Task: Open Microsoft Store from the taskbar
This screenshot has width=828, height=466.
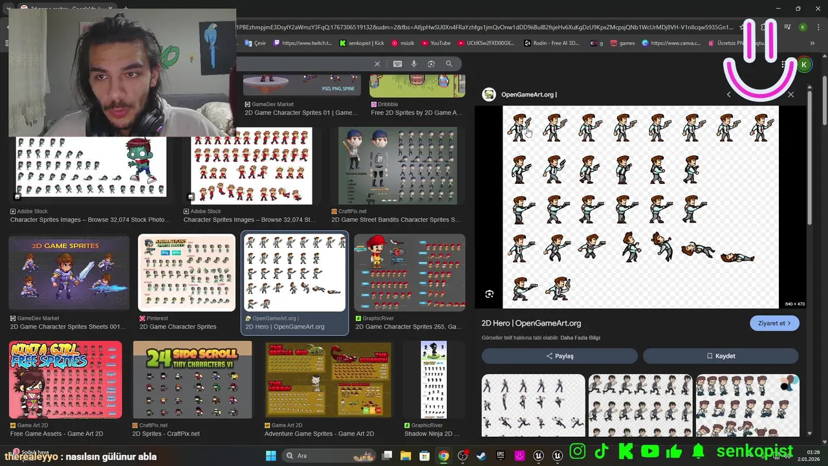Action: tap(424, 456)
